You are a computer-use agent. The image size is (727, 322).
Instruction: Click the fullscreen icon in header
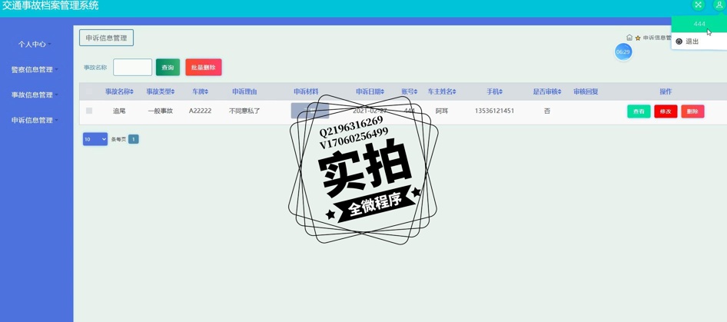698,5
